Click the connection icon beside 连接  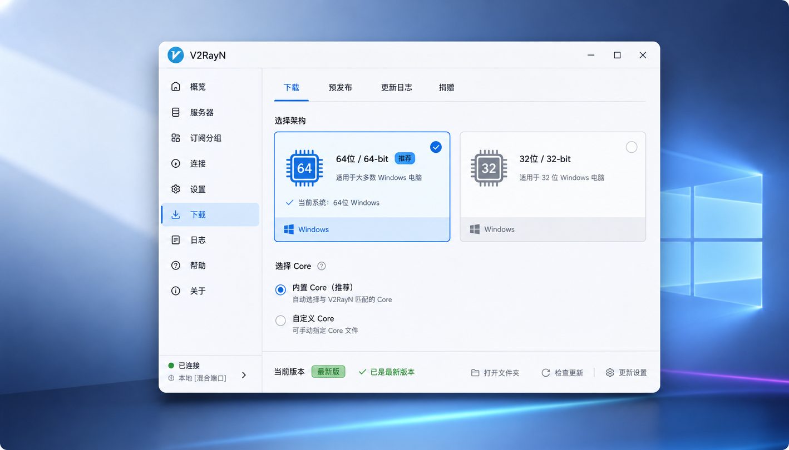(176, 163)
